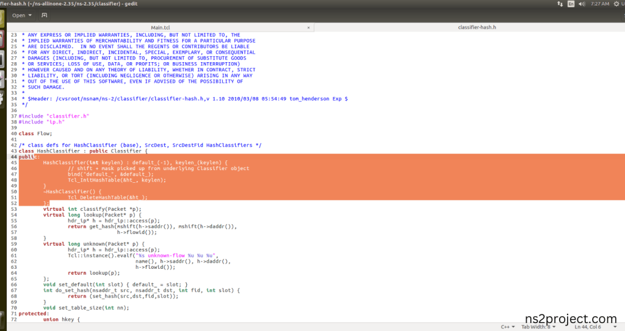Click the void set_table_size(int nn); line

(x=86, y=307)
